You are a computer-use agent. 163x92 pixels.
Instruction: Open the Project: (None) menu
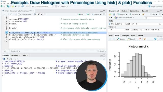pyautogui.click(x=155, y=6)
